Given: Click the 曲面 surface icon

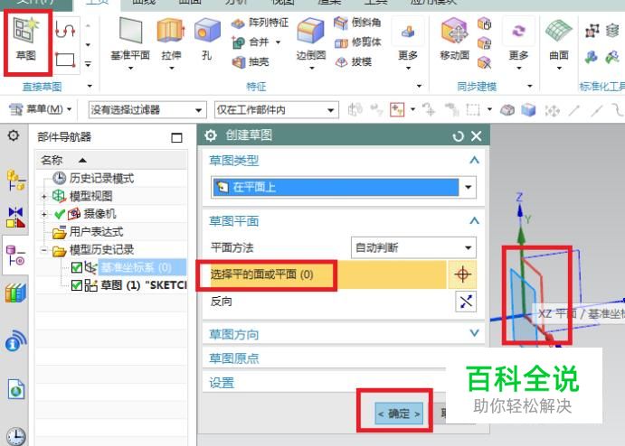Looking at the screenshot, I should tap(558, 31).
